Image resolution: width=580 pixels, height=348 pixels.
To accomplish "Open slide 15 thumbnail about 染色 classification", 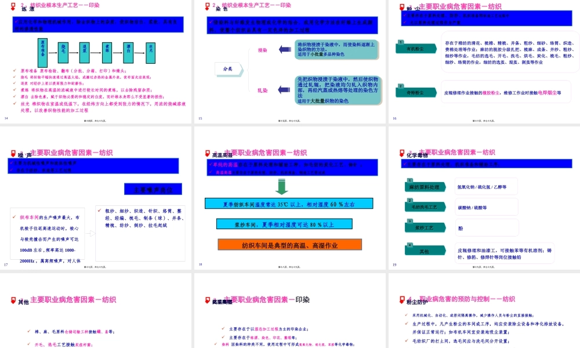I will coord(289,61).
